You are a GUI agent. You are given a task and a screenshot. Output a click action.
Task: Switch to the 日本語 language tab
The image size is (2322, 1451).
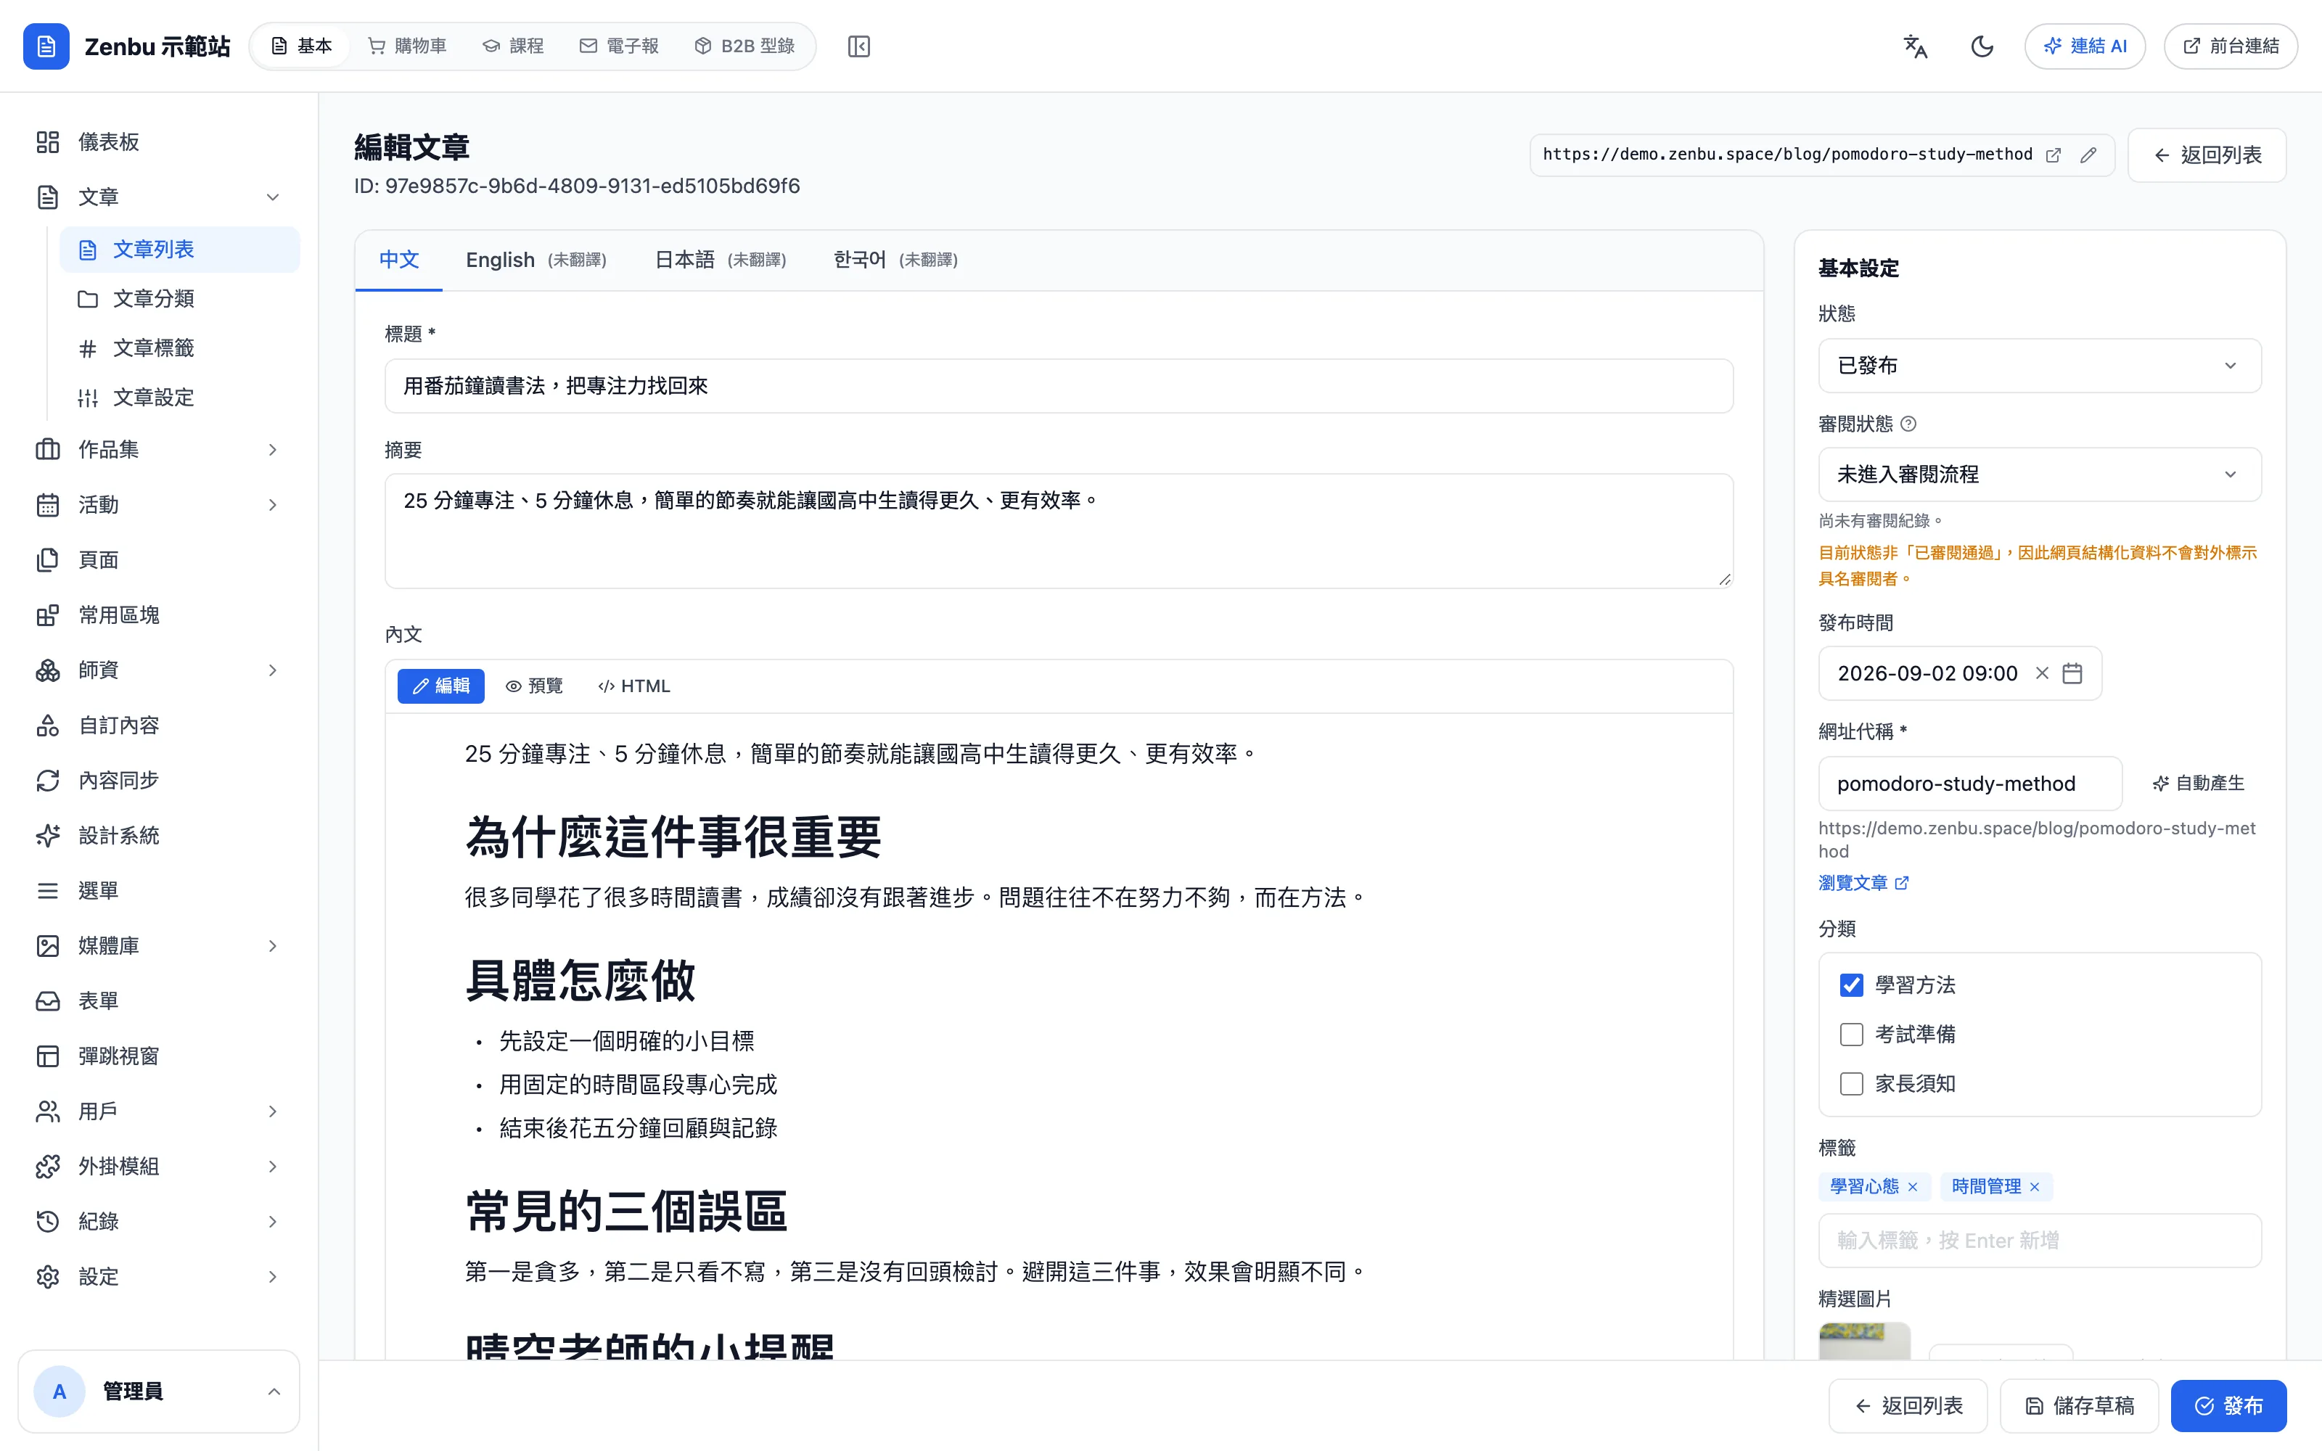pyautogui.click(x=721, y=260)
